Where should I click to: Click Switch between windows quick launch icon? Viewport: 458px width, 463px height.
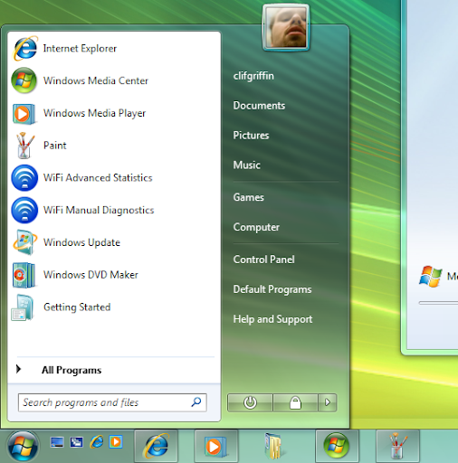(x=76, y=442)
